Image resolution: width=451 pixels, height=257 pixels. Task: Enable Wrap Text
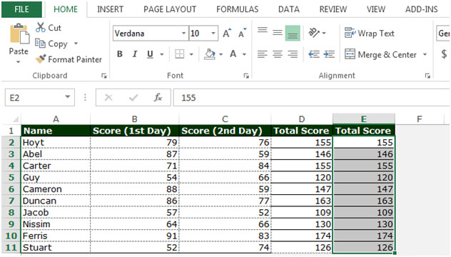[x=370, y=34]
